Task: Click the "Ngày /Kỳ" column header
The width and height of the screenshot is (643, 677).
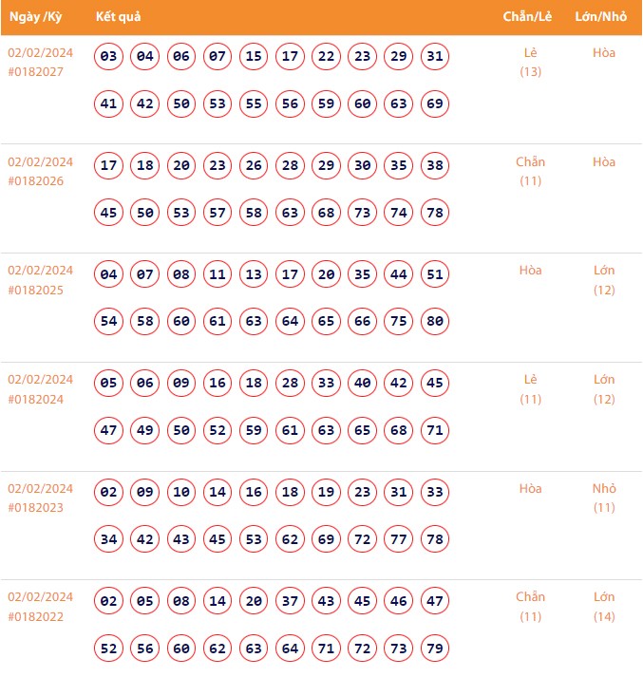Action: click(35, 17)
